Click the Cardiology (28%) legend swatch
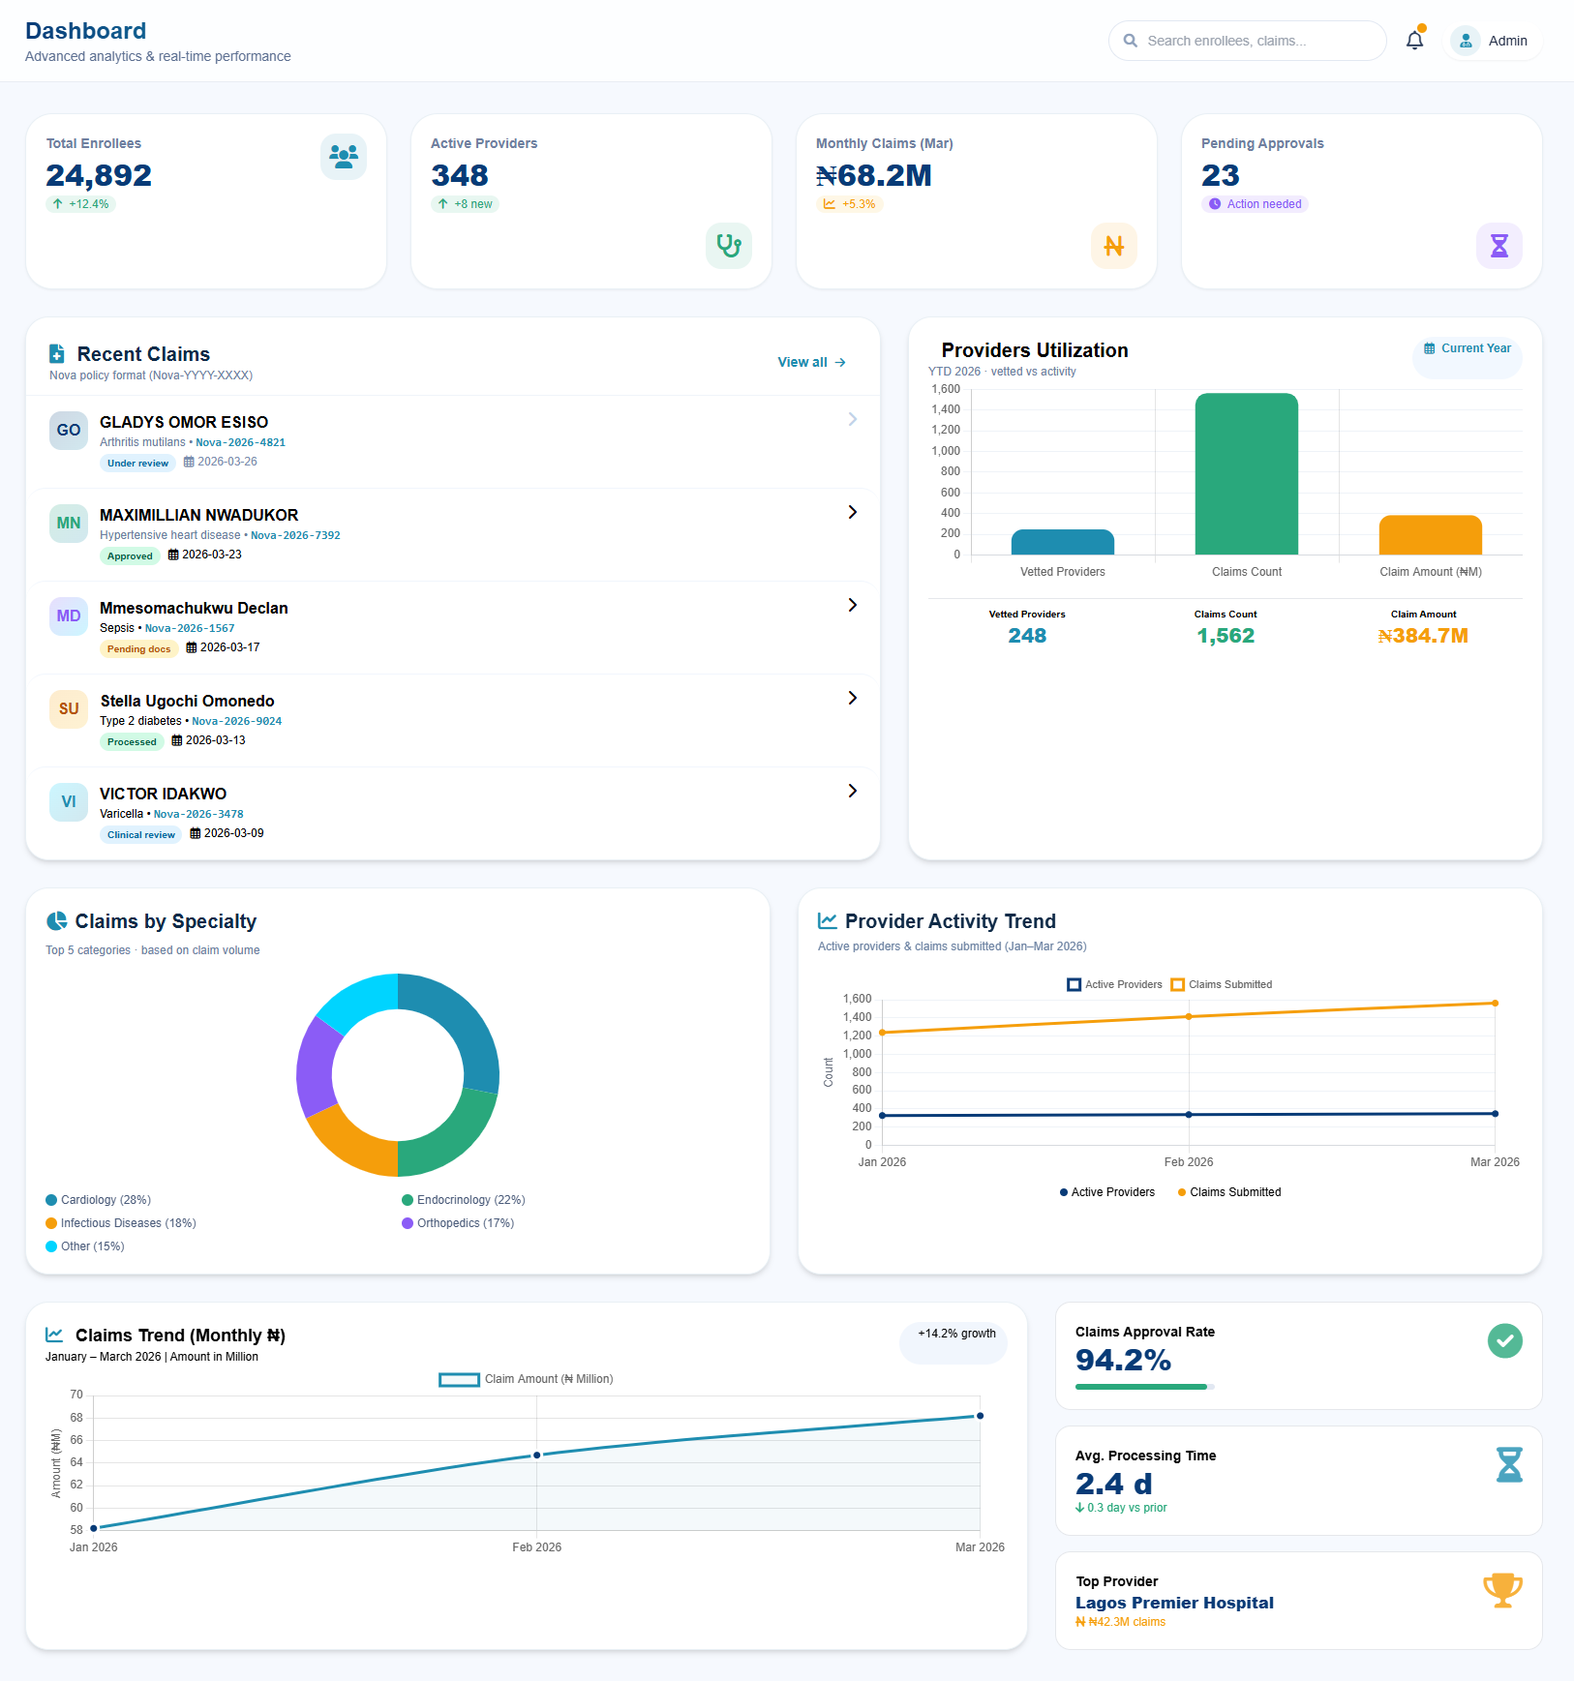 (x=51, y=1200)
